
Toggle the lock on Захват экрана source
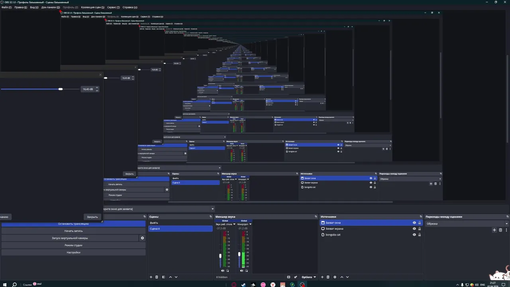(x=420, y=229)
